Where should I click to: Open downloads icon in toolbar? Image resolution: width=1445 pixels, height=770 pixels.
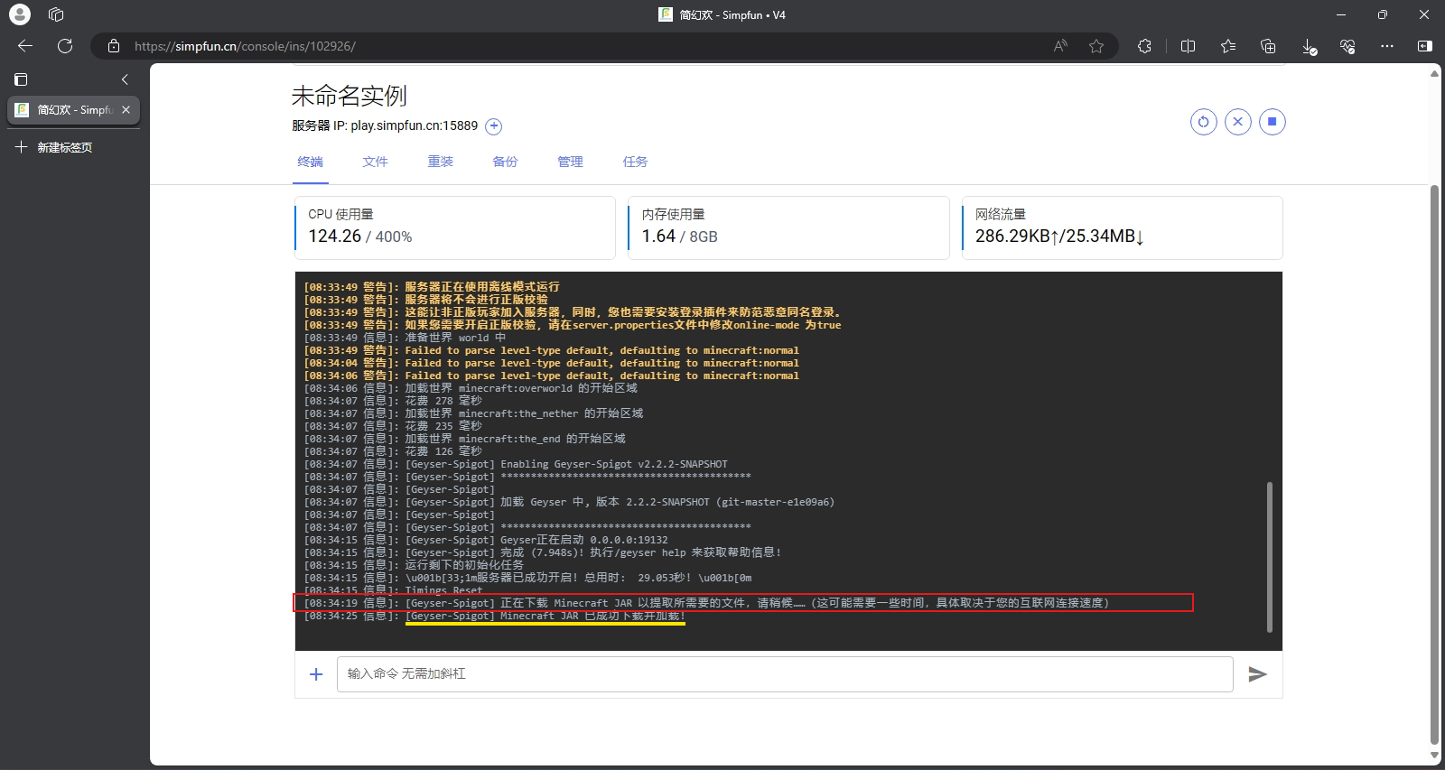[1309, 46]
